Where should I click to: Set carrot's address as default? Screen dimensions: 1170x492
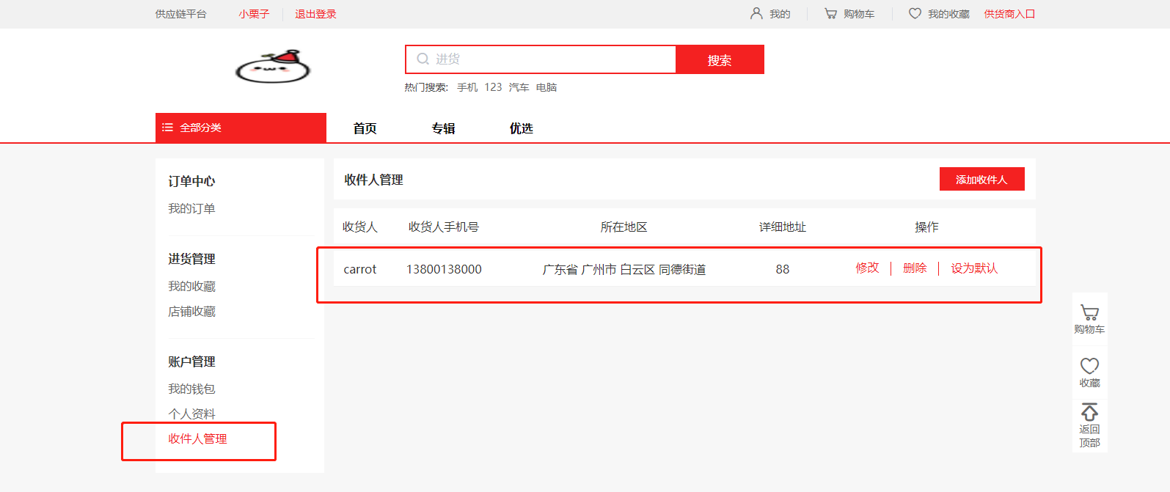point(974,268)
